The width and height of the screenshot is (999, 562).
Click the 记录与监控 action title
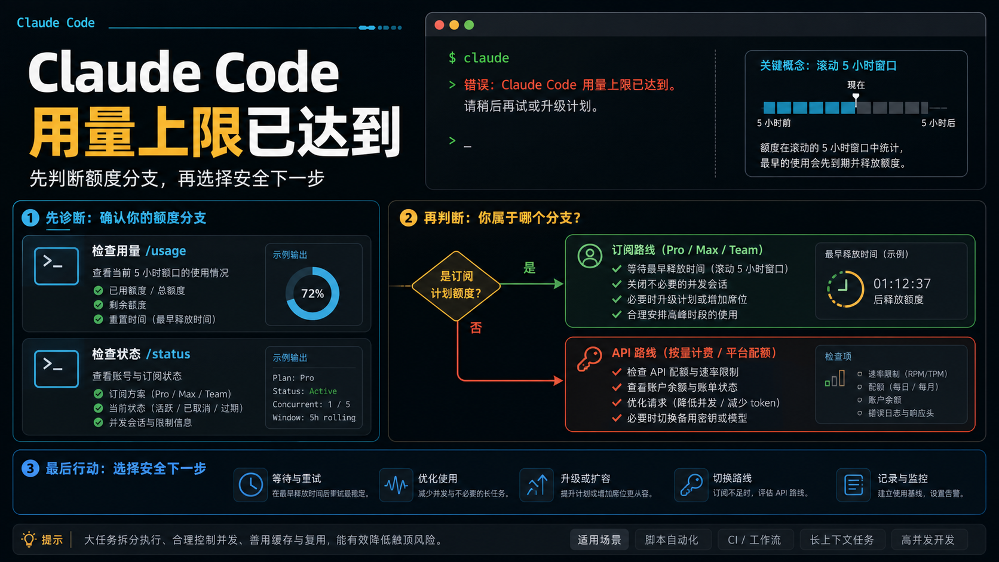[x=903, y=478]
